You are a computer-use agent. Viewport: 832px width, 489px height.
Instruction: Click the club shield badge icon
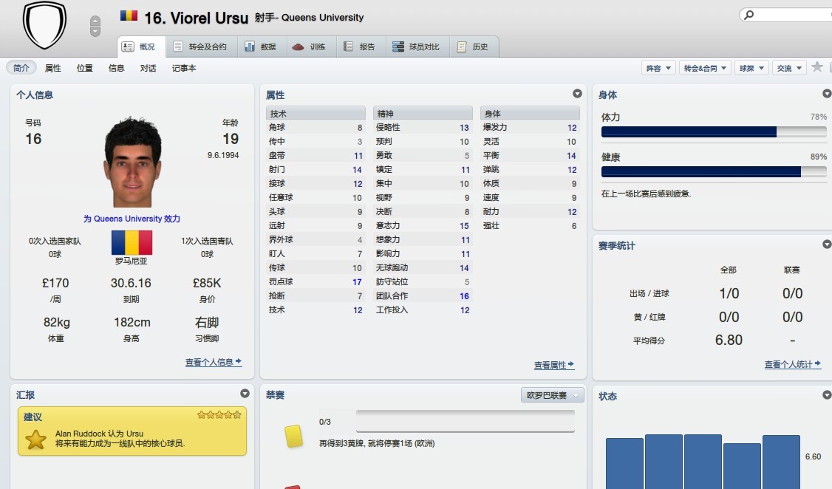(x=44, y=24)
